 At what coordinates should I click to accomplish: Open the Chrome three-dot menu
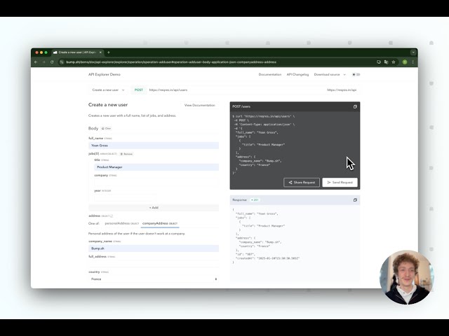pos(413,62)
